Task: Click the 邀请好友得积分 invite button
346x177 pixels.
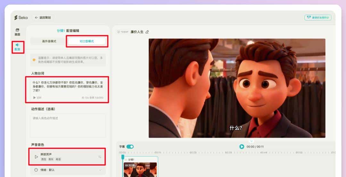Action: click(317, 18)
